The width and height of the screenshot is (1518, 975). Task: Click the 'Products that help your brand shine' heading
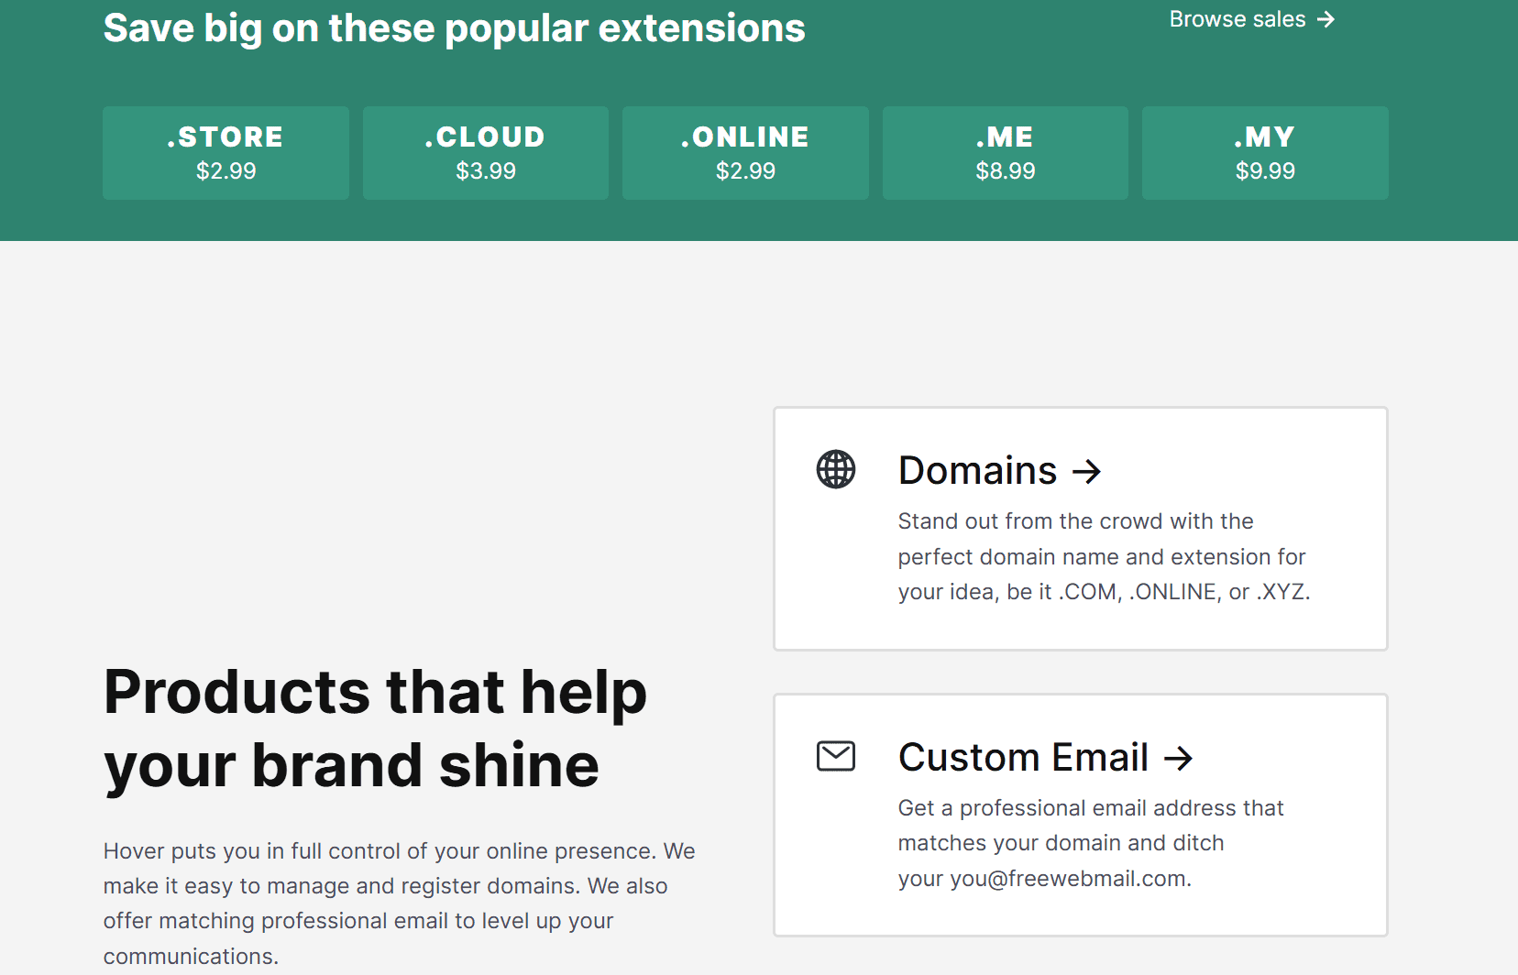(x=375, y=728)
